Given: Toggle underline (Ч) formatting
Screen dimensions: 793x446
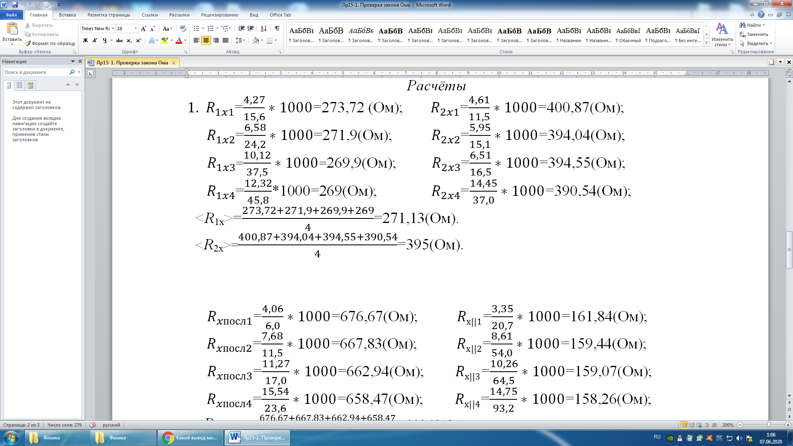Looking at the screenshot, I should click(x=104, y=40).
